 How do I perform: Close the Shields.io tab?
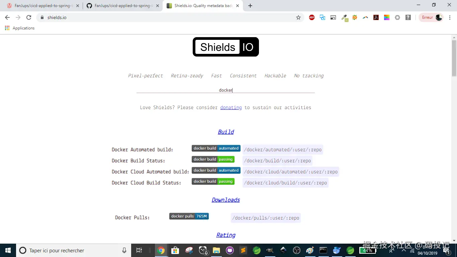pyautogui.click(x=238, y=6)
